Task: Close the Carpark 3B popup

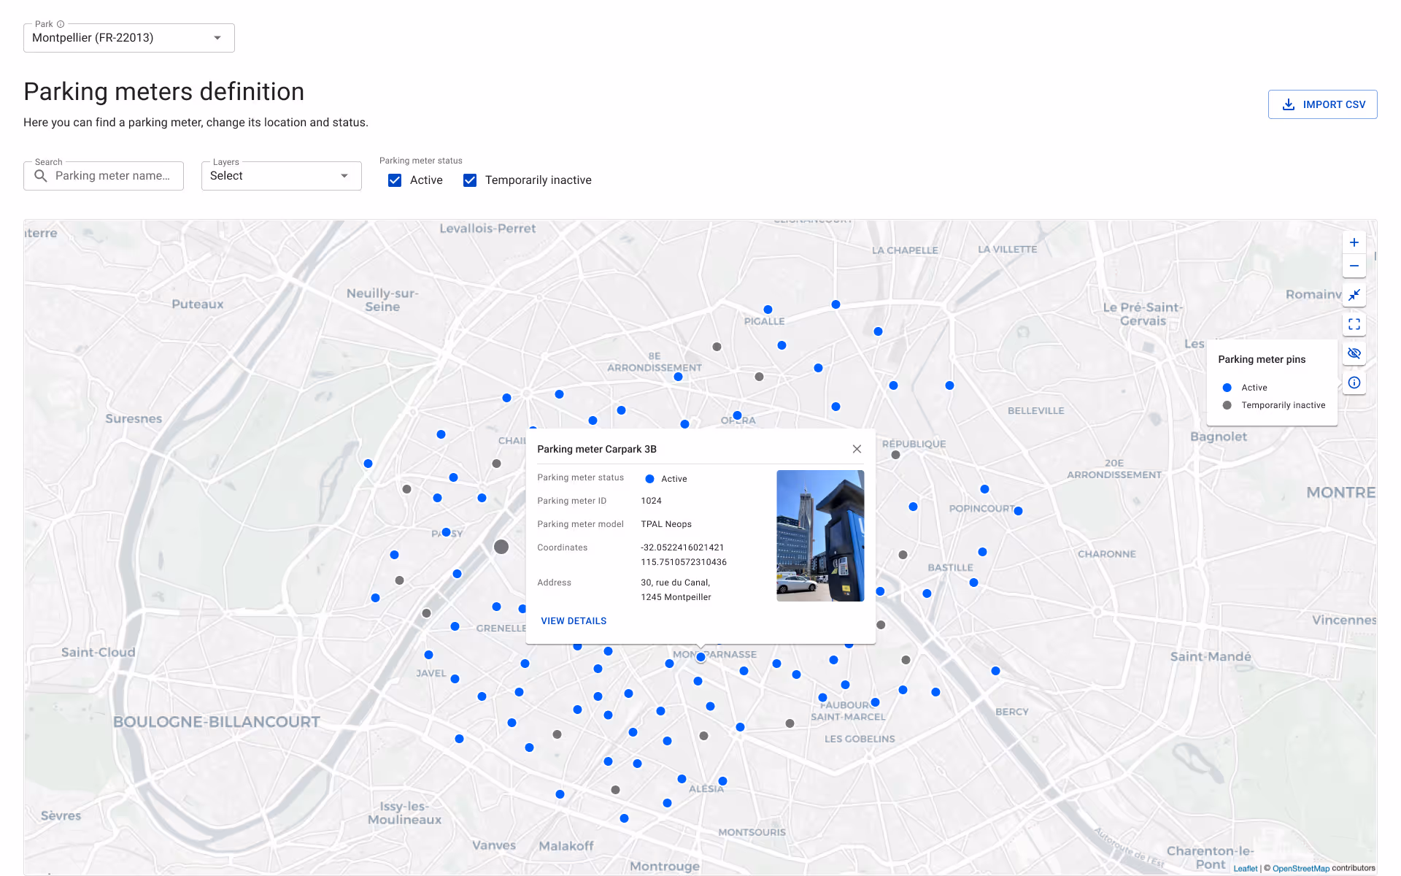Action: pos(857,449)
